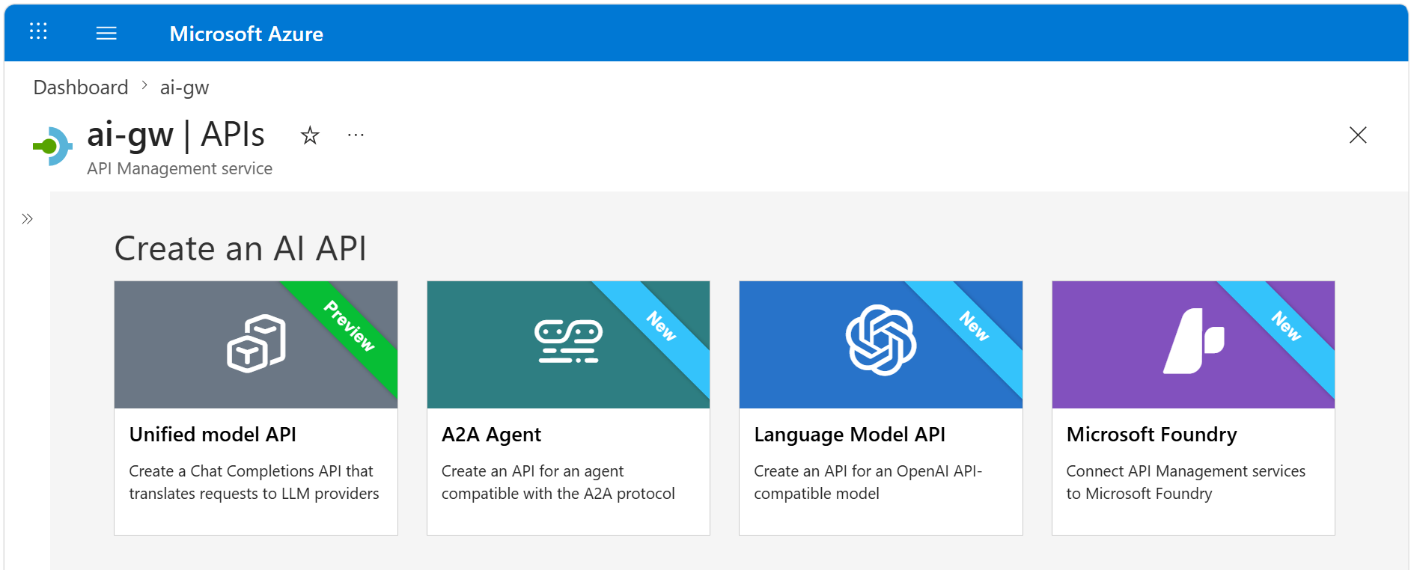Click the OpenAI logo on Language Model API

[881, 340]
